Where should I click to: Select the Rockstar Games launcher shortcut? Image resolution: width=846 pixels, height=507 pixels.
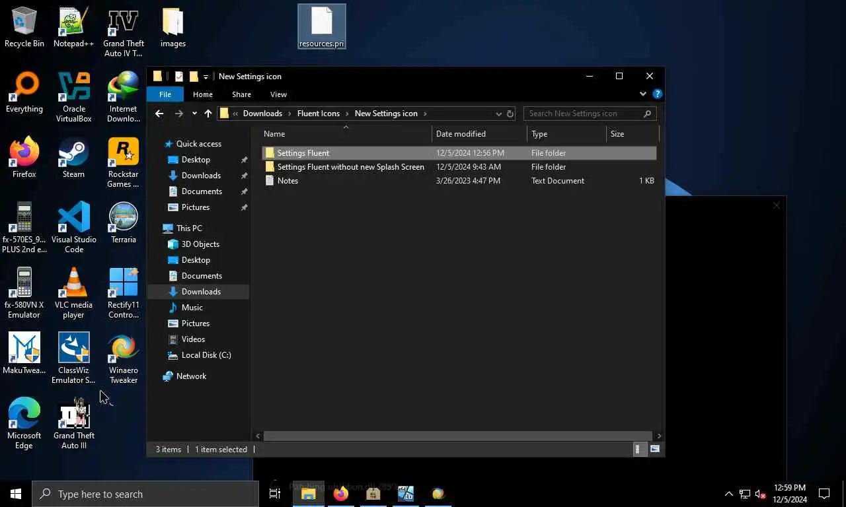point(123,163)
